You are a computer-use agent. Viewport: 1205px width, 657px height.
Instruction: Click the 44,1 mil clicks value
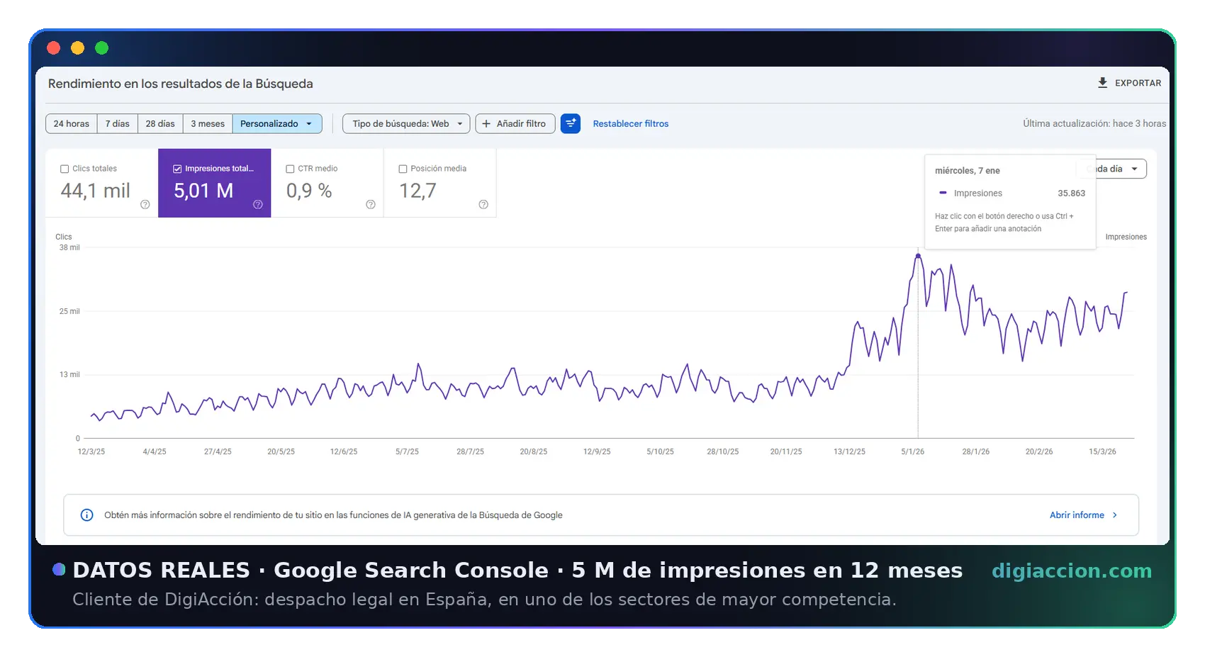(96, 191)
